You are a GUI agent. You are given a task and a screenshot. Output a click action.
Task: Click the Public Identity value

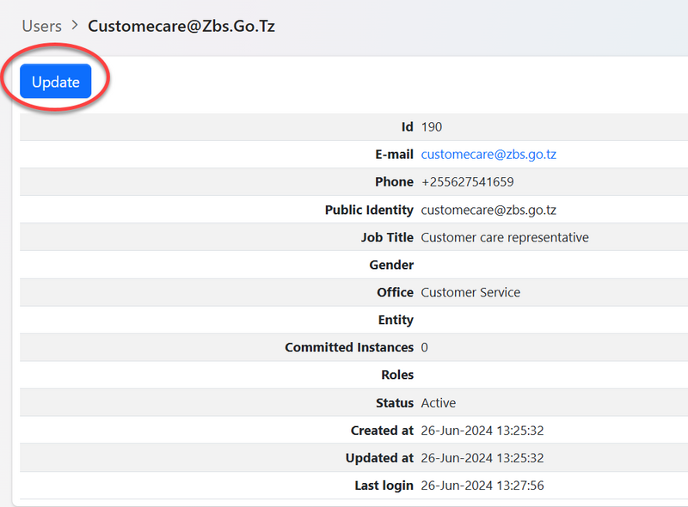[488, 210]
